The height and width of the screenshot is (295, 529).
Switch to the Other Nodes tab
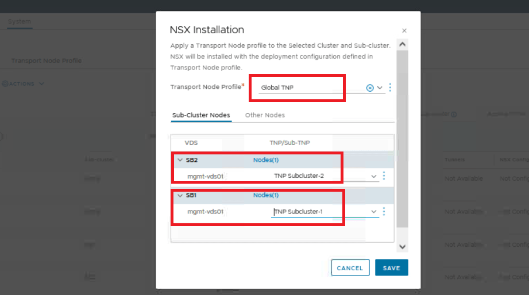tap(265, 115)
